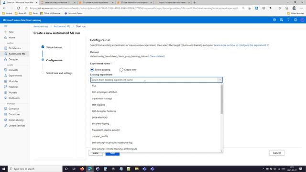306x172 pixels.
Task: Switch to the data-saturday browser tab
Action: [x=58, y=2]
